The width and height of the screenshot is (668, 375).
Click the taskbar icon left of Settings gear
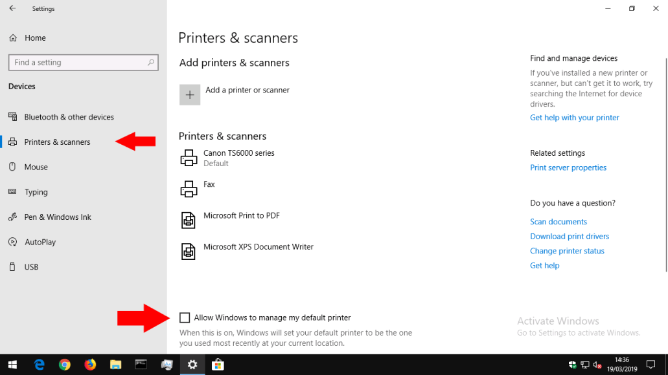pos(167,365)
